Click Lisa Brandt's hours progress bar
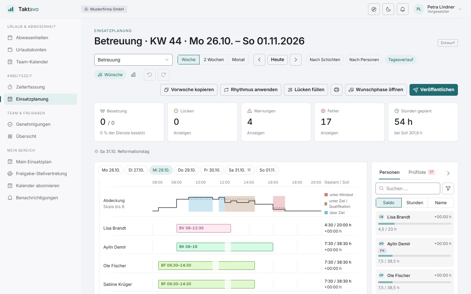Screen dimensions: 471x294 point(415,224)
